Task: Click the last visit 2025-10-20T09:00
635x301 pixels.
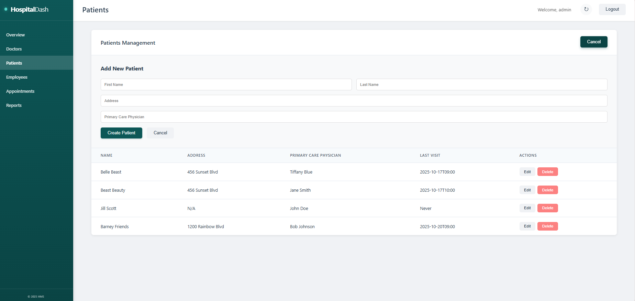Action: pyautogui.click(x=437, y=227)
